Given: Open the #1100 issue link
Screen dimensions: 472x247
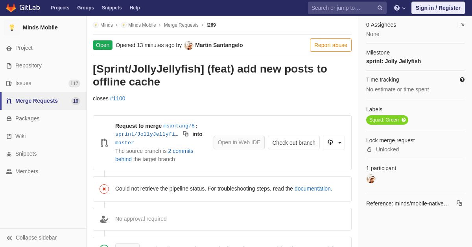Looking at the screenshot, I should (x=118, y=98).
